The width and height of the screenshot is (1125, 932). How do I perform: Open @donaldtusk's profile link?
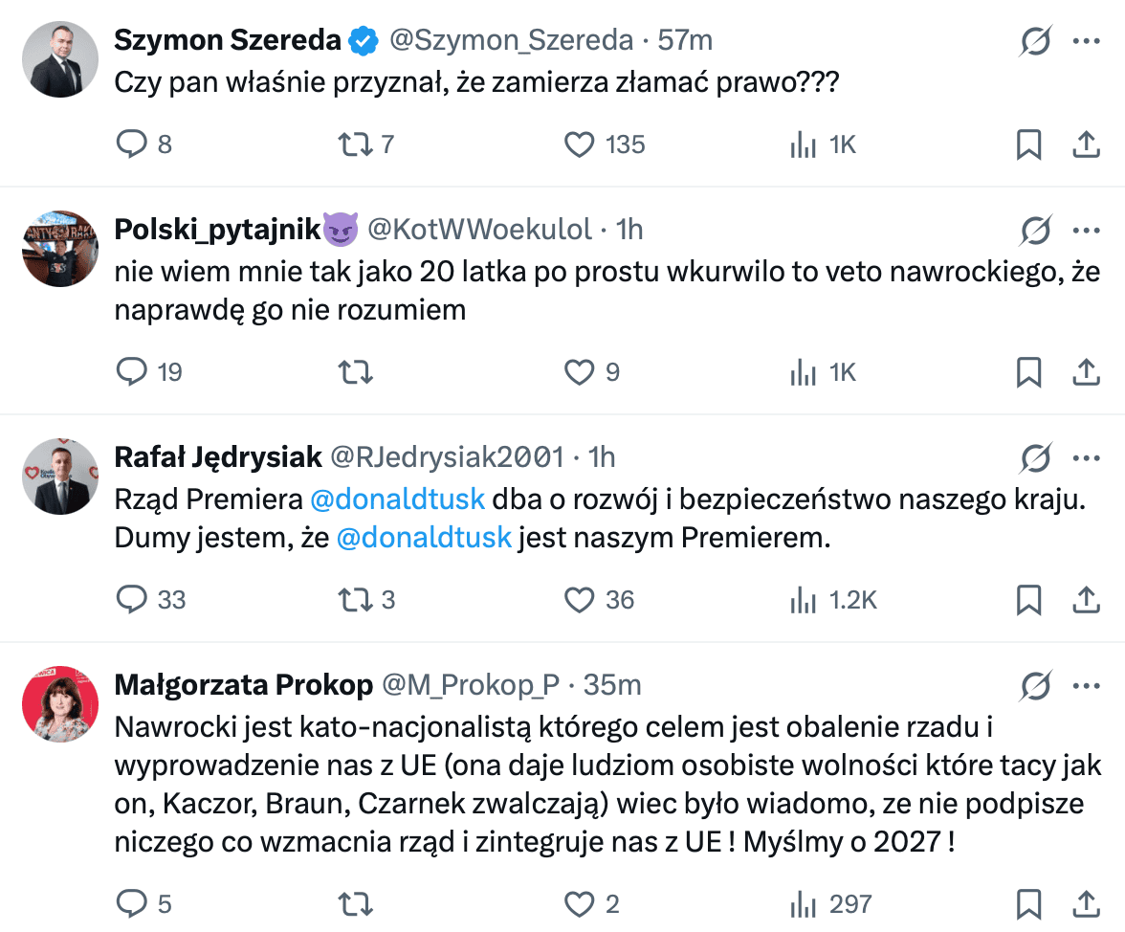(400, 498)
